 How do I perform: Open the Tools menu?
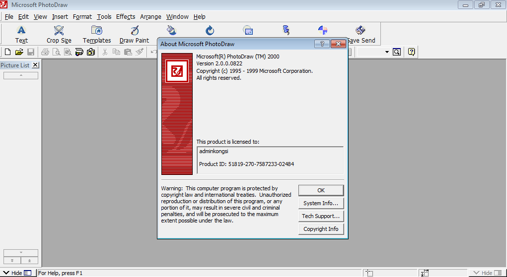pos(104,17)
